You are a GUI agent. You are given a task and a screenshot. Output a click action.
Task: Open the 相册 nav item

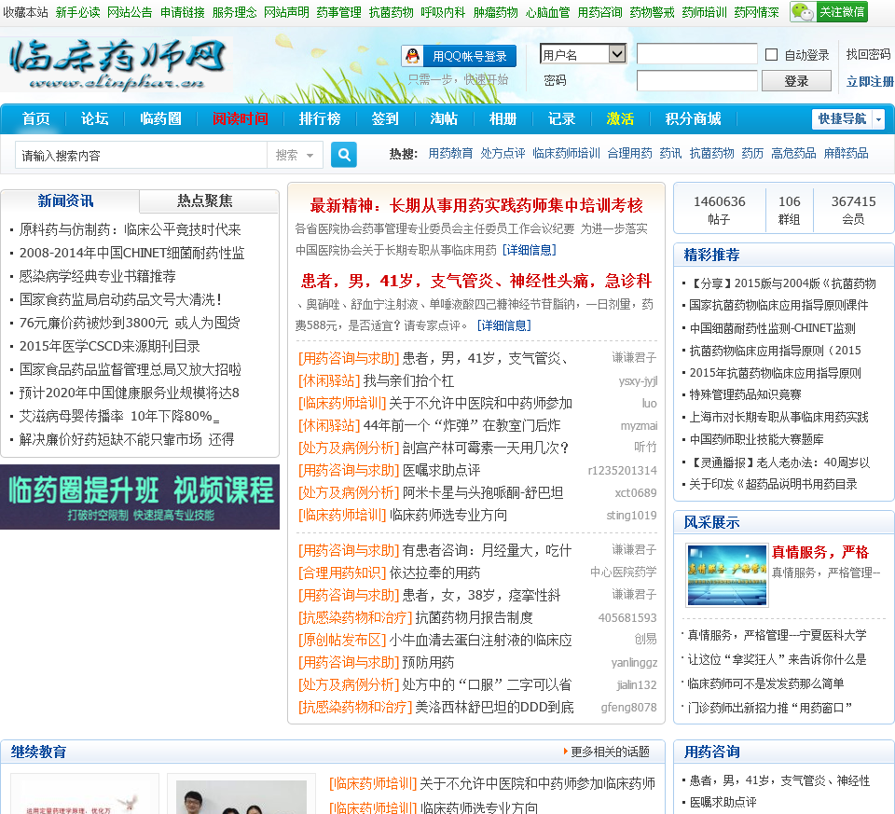(503, 118)
